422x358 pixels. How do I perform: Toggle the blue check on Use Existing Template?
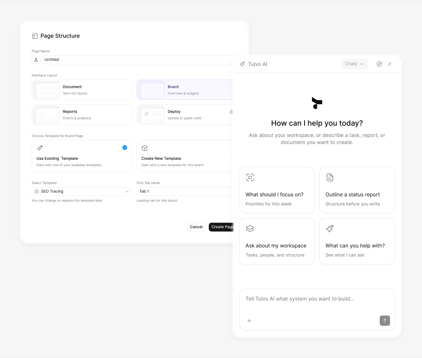tap(125, 148)
